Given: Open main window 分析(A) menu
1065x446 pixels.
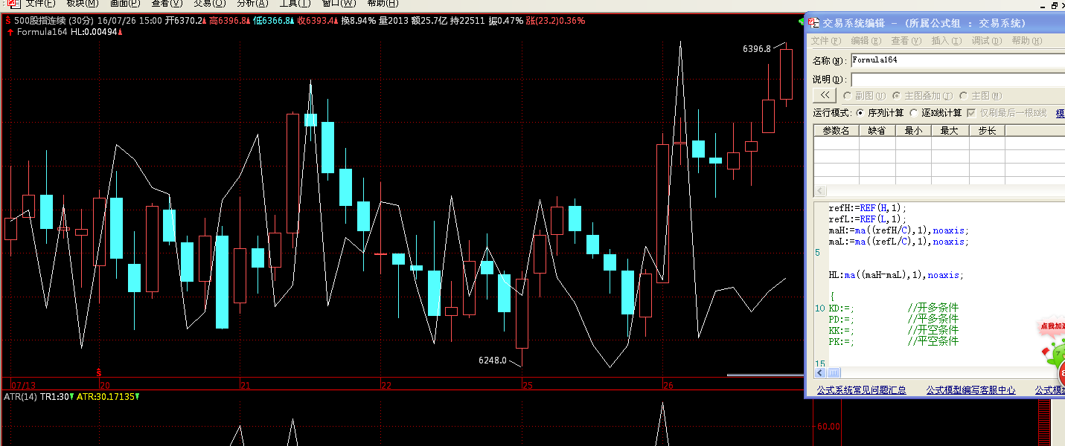Looking at the screenshot, I should tap(252, 4).
